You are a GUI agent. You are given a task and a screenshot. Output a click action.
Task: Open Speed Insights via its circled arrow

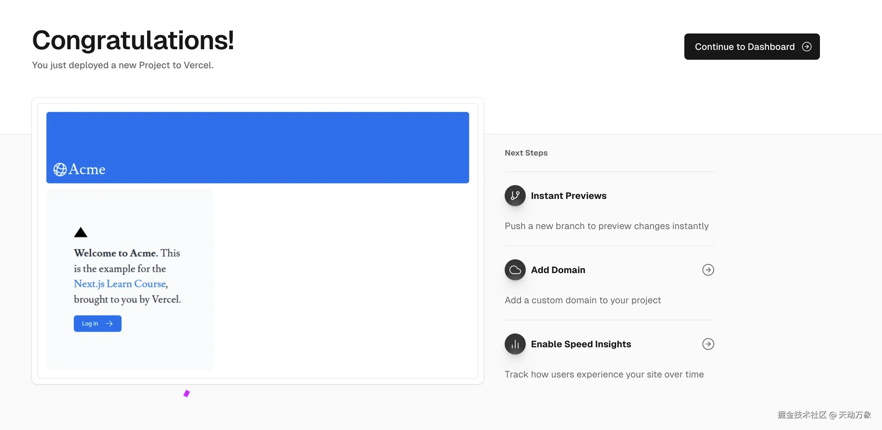[x=708, y=344]
